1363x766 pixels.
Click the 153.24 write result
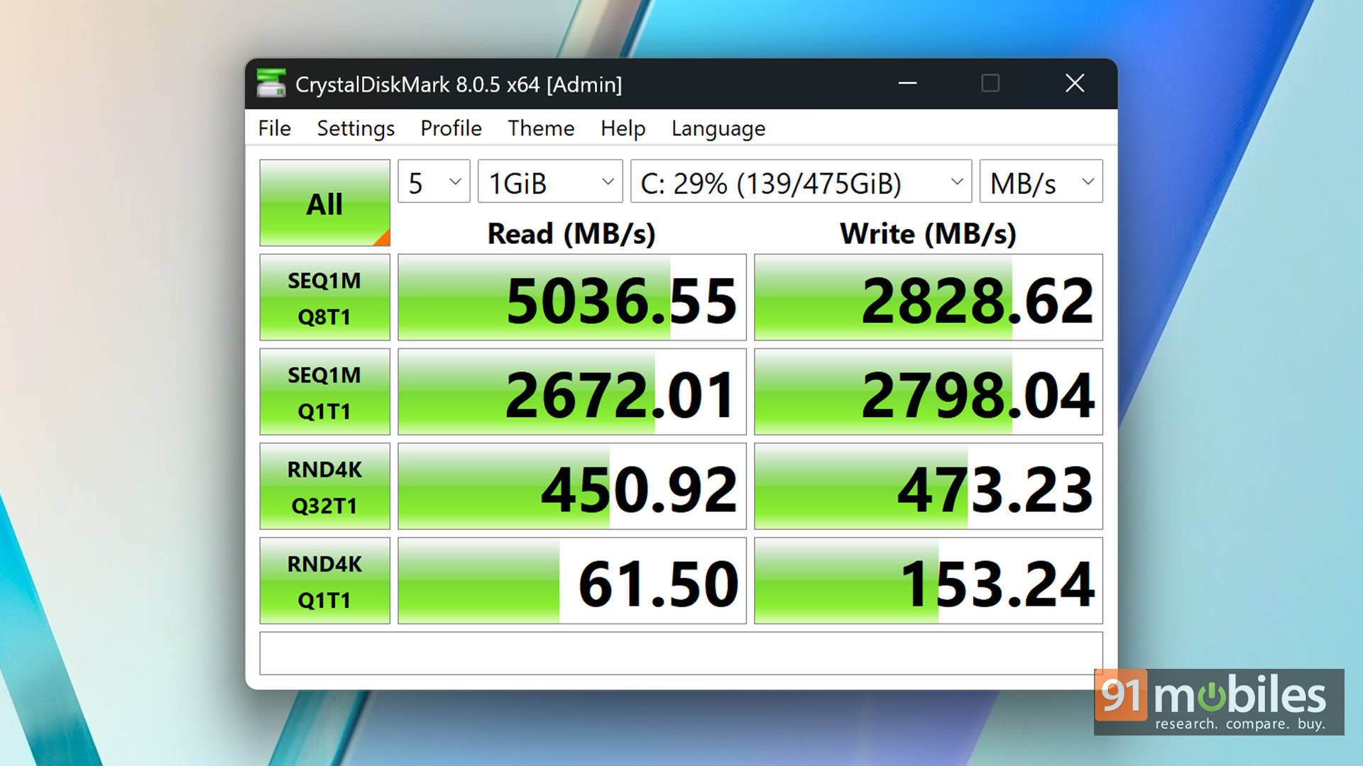coord(929,581)
